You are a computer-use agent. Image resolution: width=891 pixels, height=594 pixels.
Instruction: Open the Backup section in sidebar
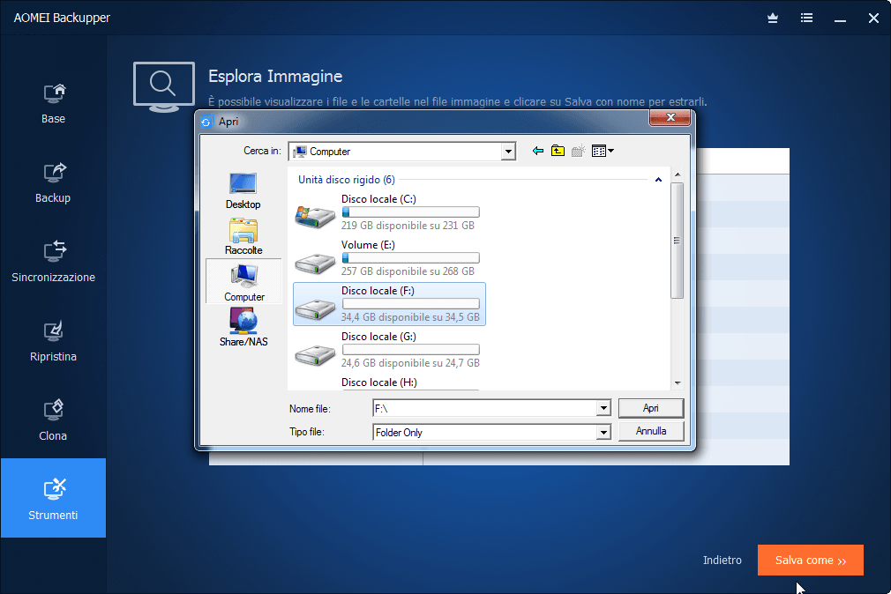tap(53, 182)
